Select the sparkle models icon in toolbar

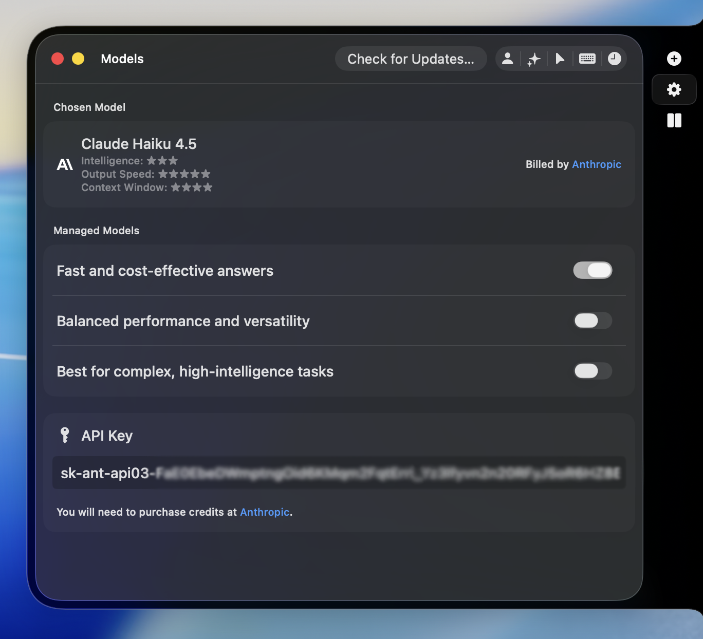pyautogui.click(x=534, y=59)
